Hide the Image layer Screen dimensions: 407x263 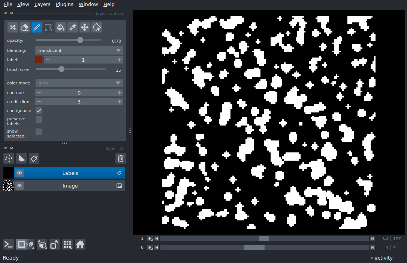(x=19, y=186)
